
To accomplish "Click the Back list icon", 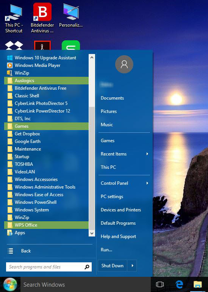I will pos(10,251).
